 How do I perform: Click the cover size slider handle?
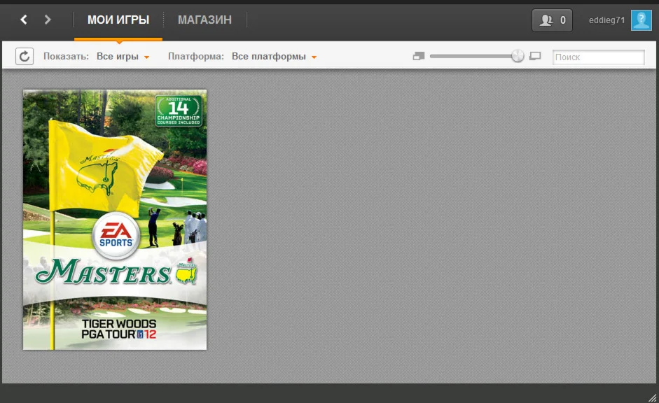(x=517, y=55)
